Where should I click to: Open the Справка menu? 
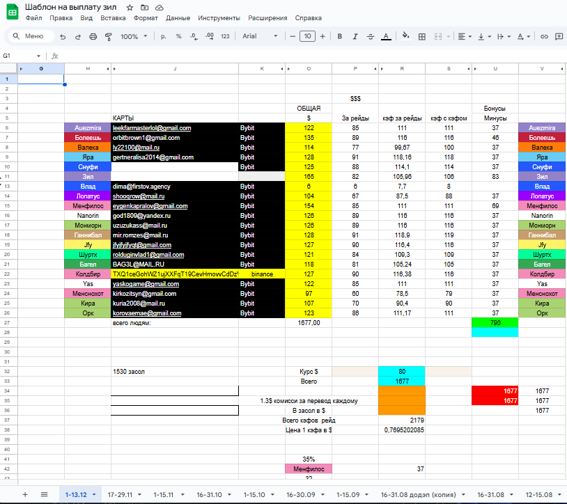click(308, 18)
